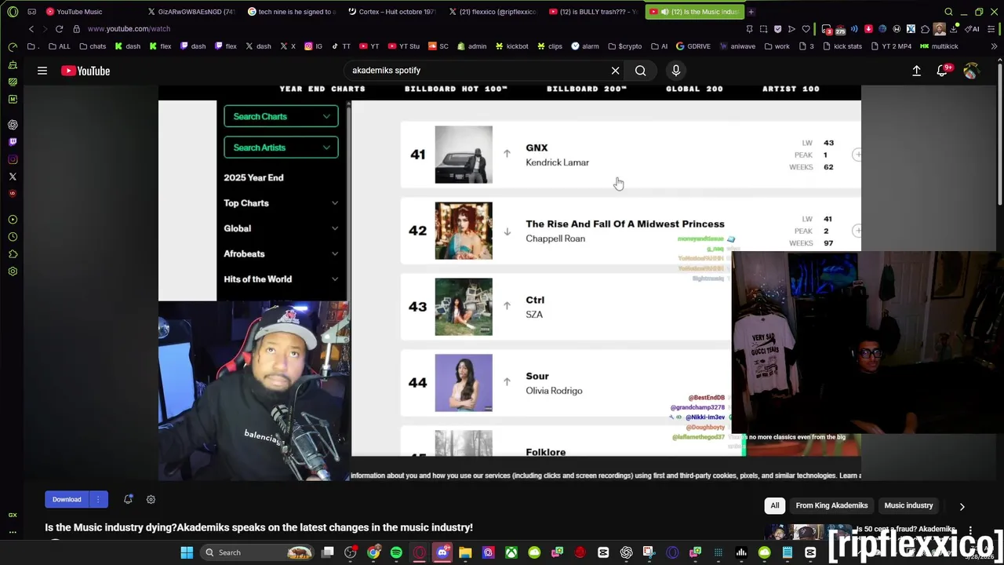Open Discord from the taskbar
This screenshot has height=565, width=1004.
coord(442,552)
